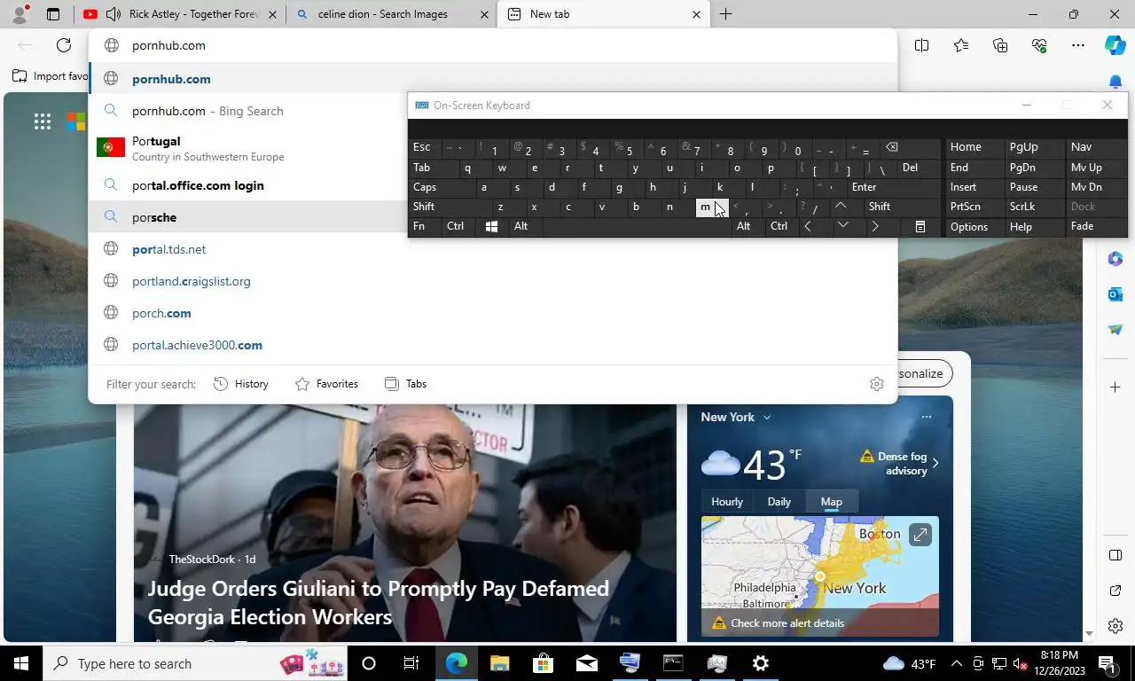Open Favorites star icon in toolbar
The width and height of the screenshot is (1135, 681).
pos(961,45)
